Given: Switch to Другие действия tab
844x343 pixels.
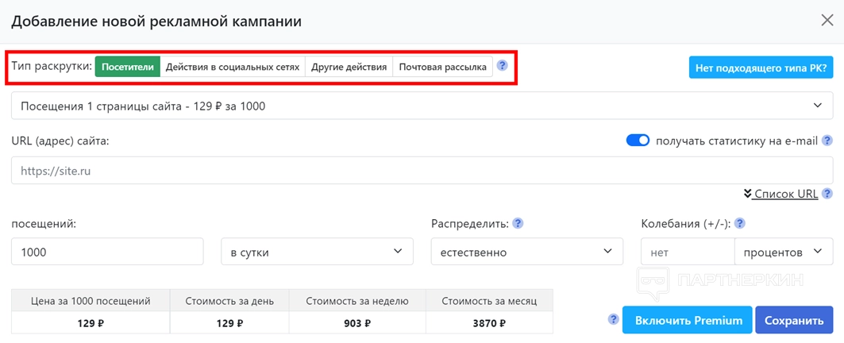Looking at the screenshot, I should 349,67.
